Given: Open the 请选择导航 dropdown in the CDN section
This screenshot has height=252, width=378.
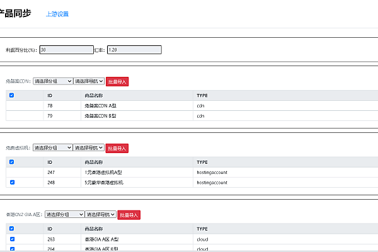Looking at the screenshot, I should [89, 81].
